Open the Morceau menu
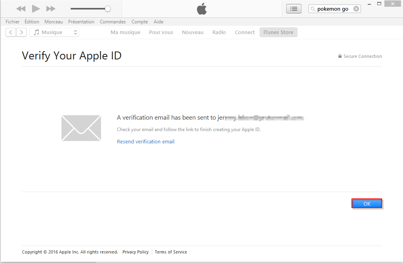Screen dimensions: 403x263 [53, 22]
